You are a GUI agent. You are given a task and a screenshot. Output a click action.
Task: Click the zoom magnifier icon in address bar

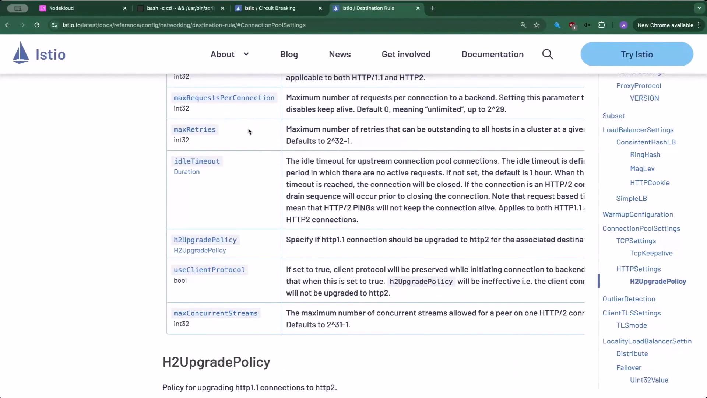pos(523,25)
